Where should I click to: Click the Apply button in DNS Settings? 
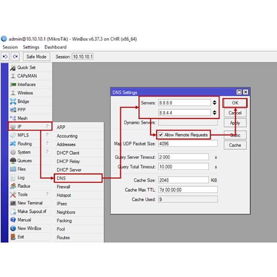[x=235, y=123]
